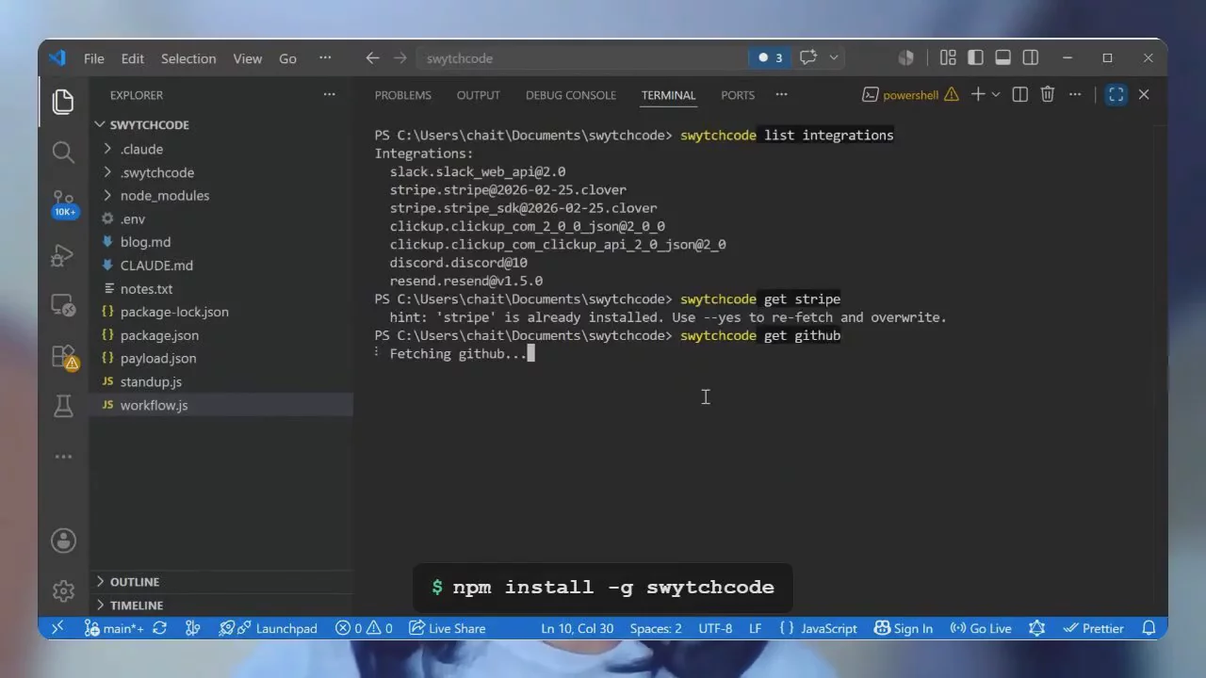Switch to the Problems tab
This screenshot has width=1206, height=678.
click(402, 95)
